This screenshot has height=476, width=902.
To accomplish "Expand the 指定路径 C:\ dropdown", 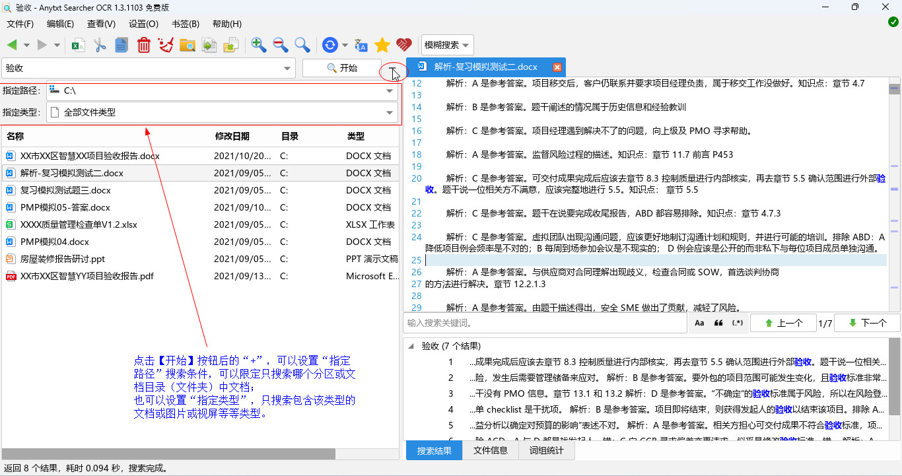I will (389, 91).
